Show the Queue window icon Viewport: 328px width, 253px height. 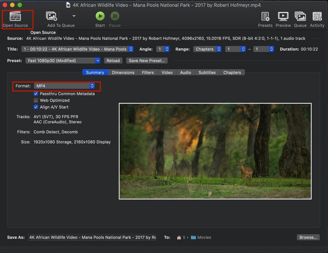pos(300,16)
